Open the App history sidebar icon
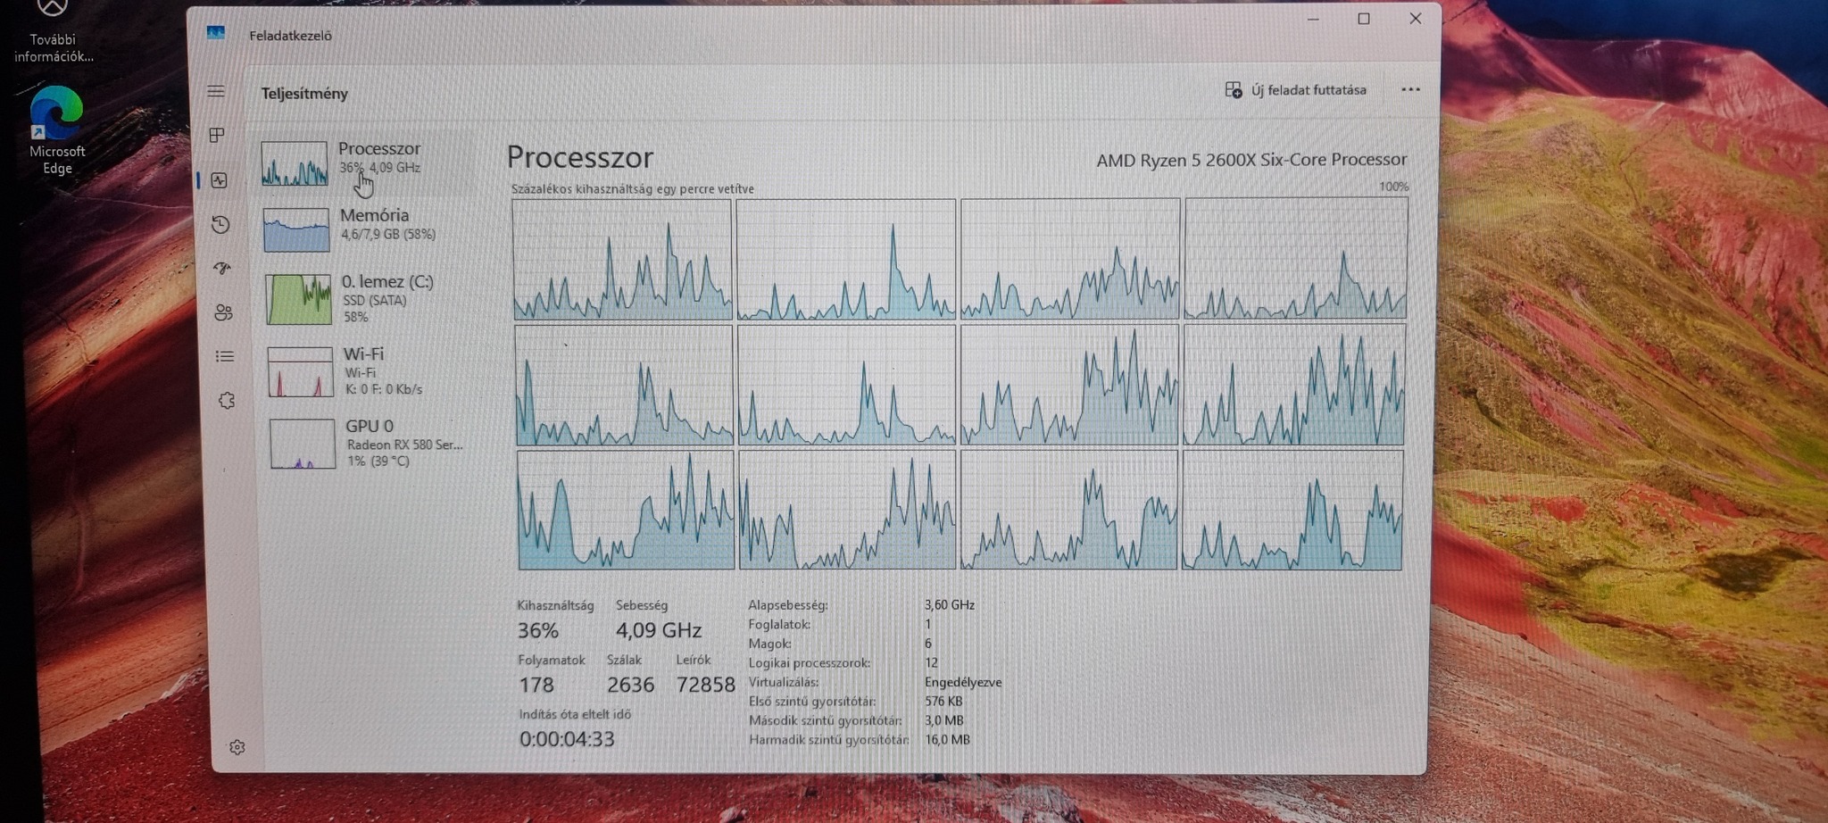The image size is (1828, 823). [x=220, y=224]
